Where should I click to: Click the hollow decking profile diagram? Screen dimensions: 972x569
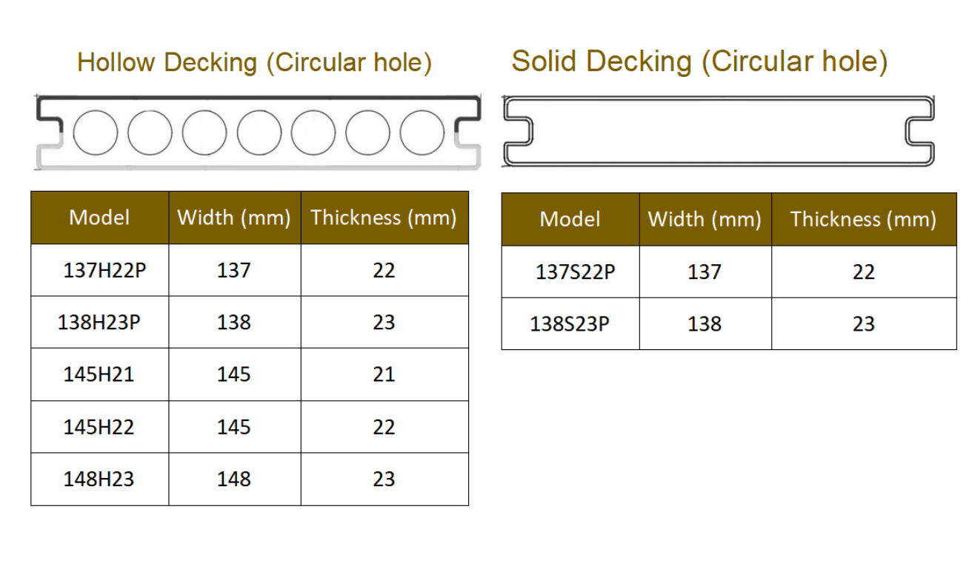[x=259, y=132]
